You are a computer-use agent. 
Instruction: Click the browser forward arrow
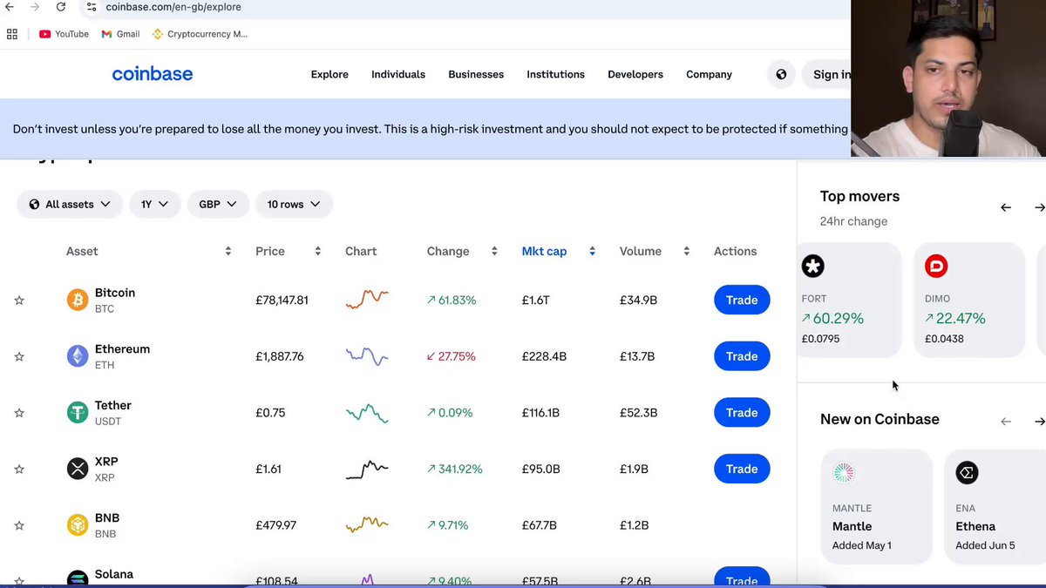35,7
